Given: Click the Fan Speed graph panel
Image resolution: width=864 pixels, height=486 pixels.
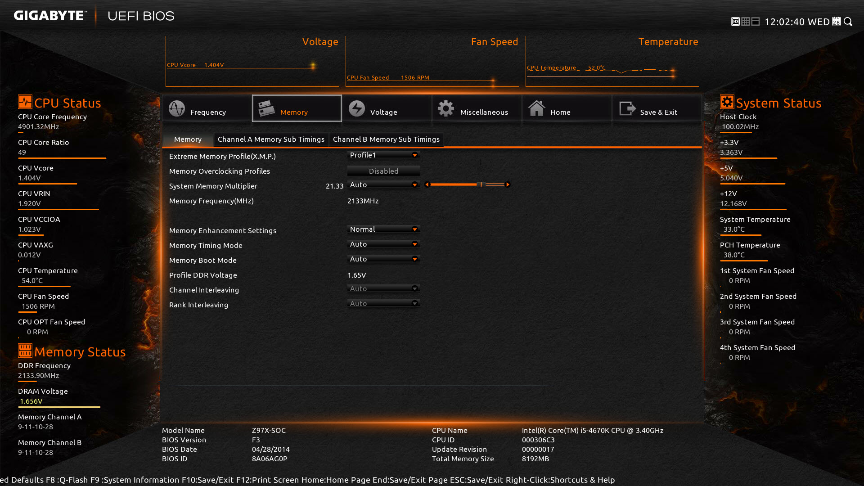Looking at the screenshot, I should pyautogui.click(x=432, y=61).
